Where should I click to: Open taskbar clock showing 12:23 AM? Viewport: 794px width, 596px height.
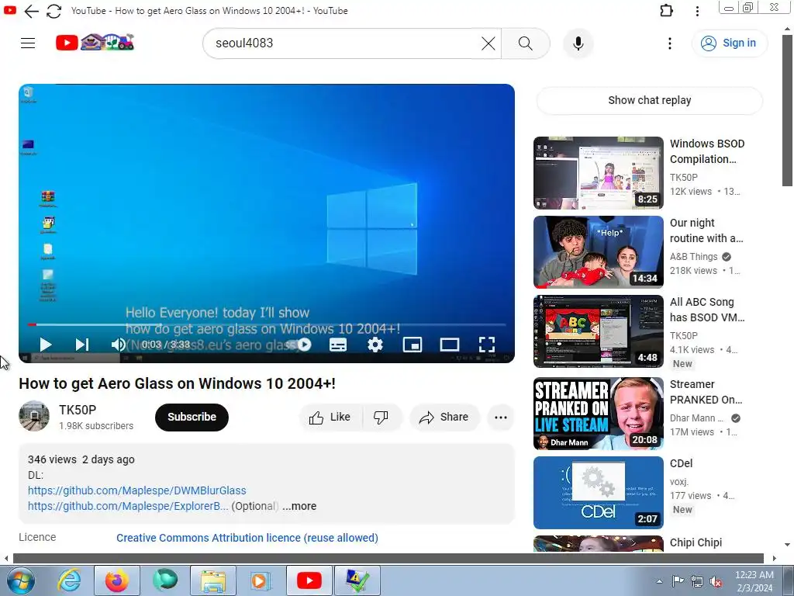[754, 581]
